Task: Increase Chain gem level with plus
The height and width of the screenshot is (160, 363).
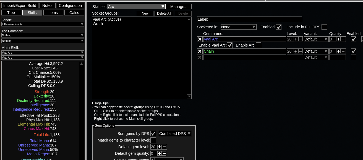Action: click(x=296, y=51)
